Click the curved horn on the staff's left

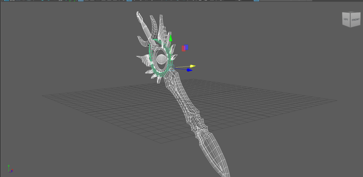[155, 27]
